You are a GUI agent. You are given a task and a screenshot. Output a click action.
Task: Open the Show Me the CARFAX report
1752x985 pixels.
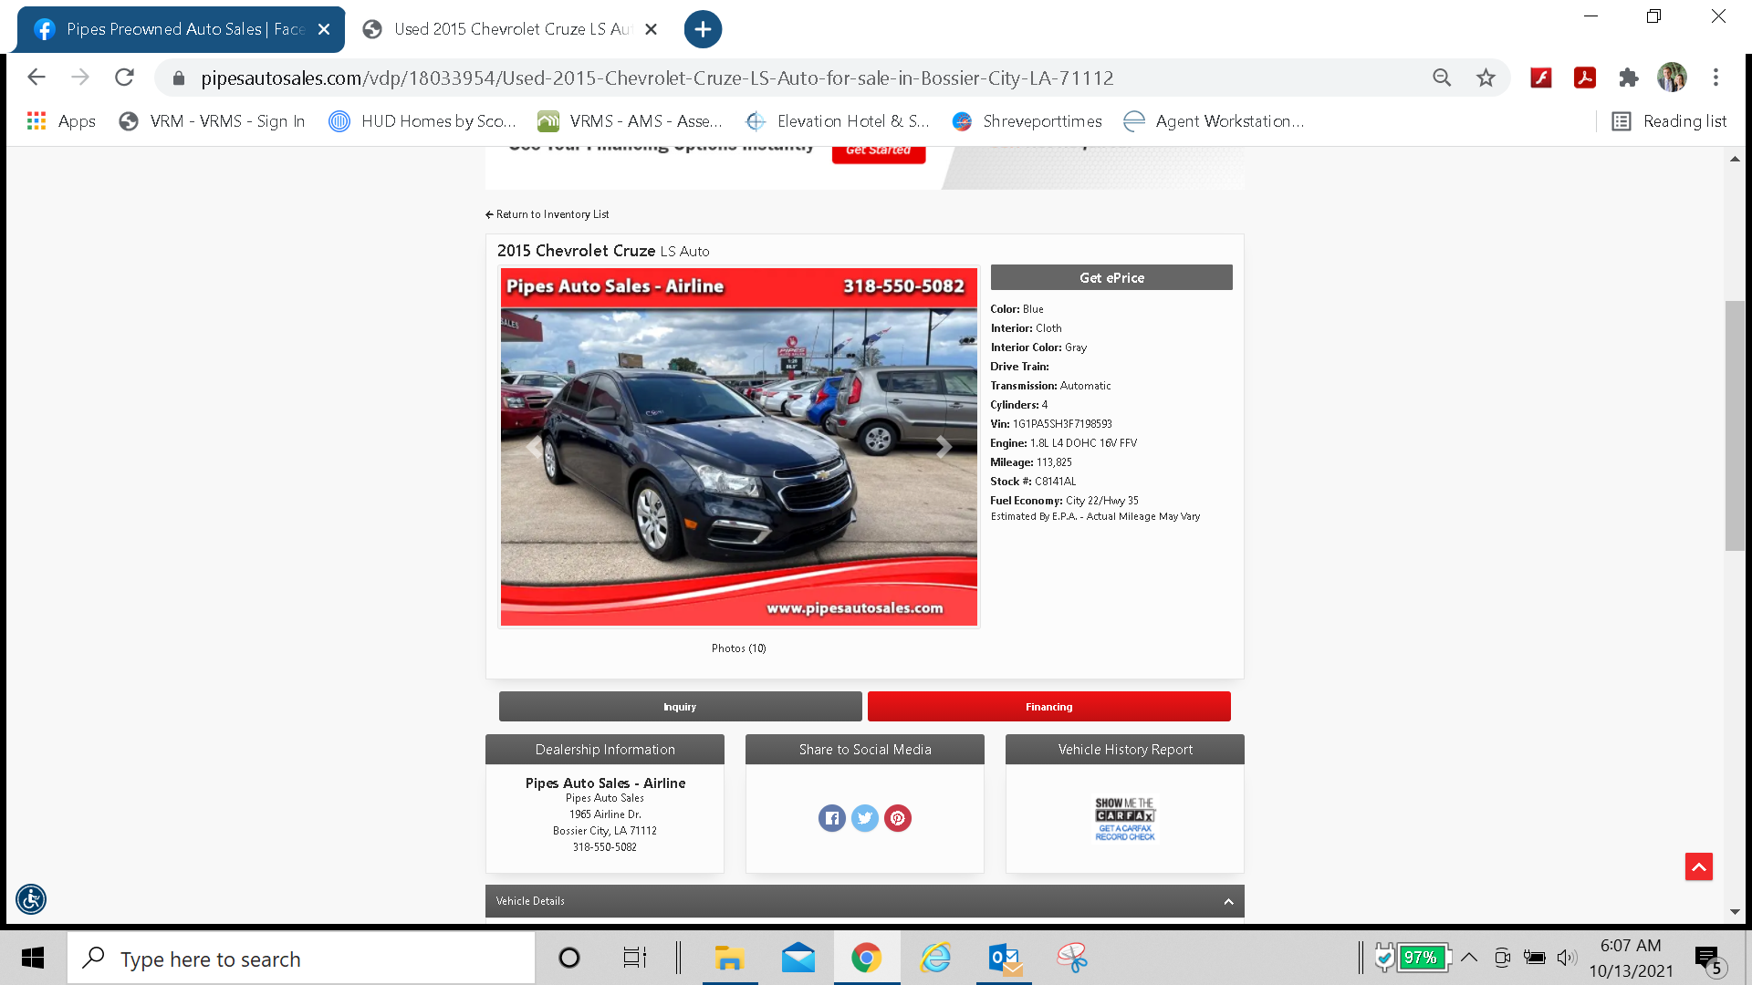click(1125, 819)
